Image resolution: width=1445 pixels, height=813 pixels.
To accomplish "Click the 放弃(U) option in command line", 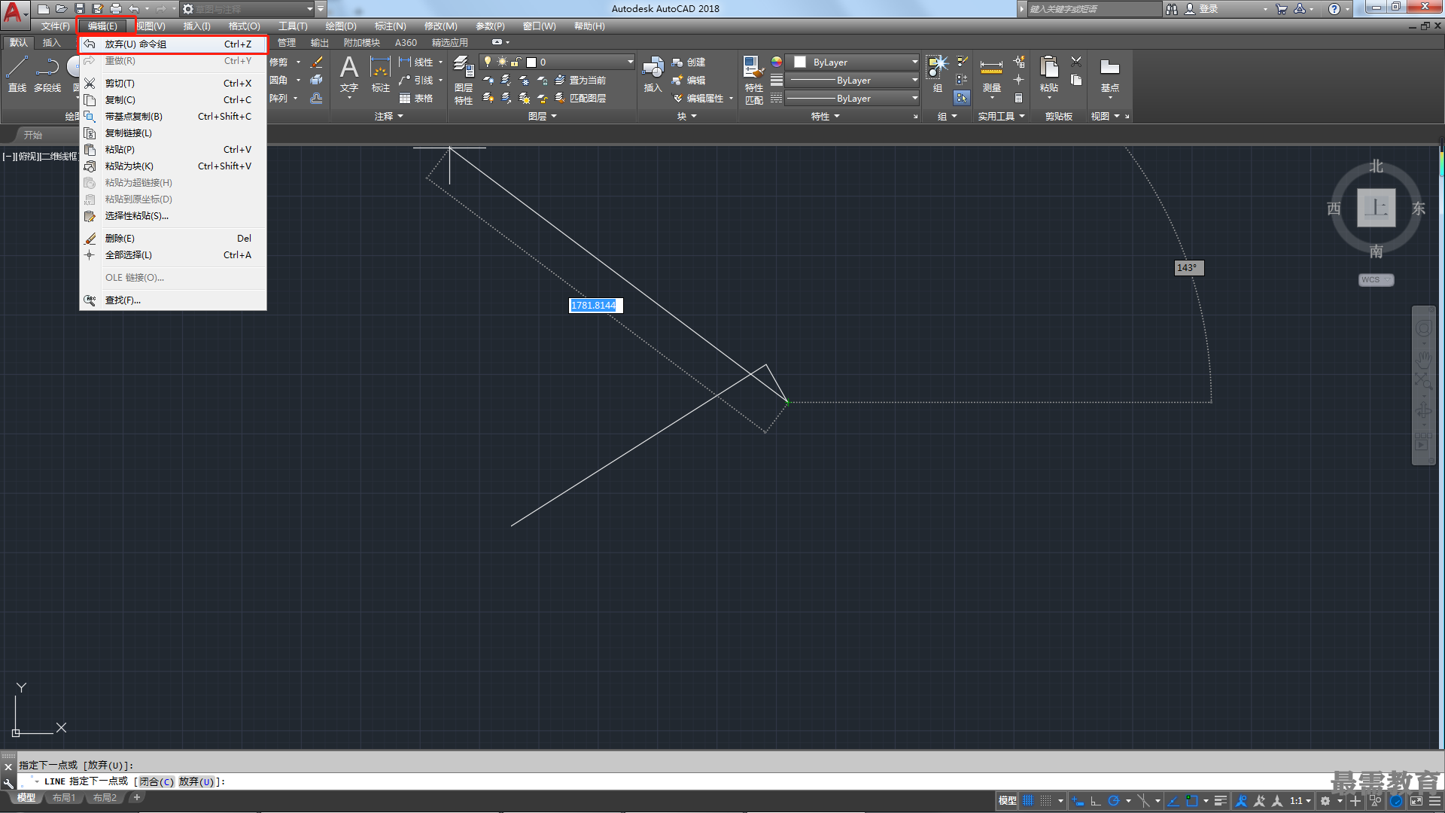I will pos(196,781).
